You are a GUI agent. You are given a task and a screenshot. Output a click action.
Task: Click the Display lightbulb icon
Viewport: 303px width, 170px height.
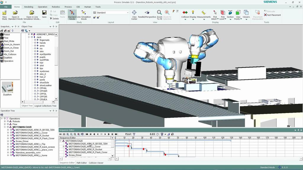(x=193, y=12)
